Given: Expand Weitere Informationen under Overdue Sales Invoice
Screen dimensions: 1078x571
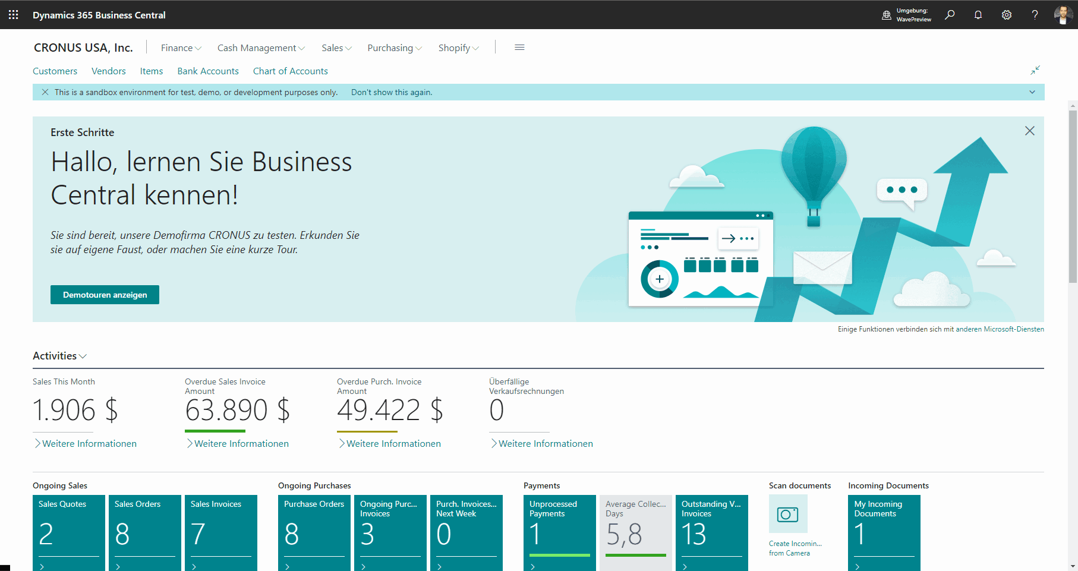Looking at the screenshot, I should (x=237, y=443).
